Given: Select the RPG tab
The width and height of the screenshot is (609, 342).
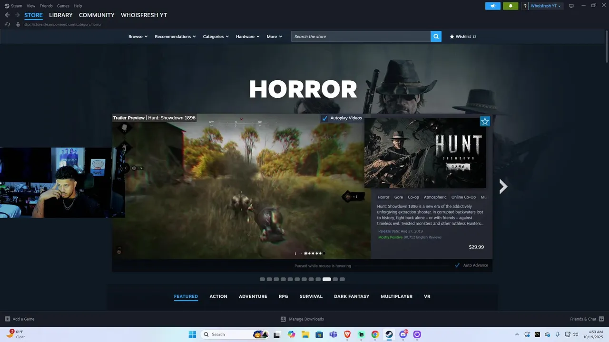Looking at the screenshot, I should click(x=284, y=296).
